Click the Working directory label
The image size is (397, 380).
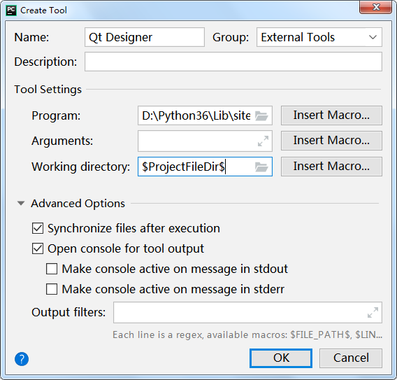coord(81,167)
